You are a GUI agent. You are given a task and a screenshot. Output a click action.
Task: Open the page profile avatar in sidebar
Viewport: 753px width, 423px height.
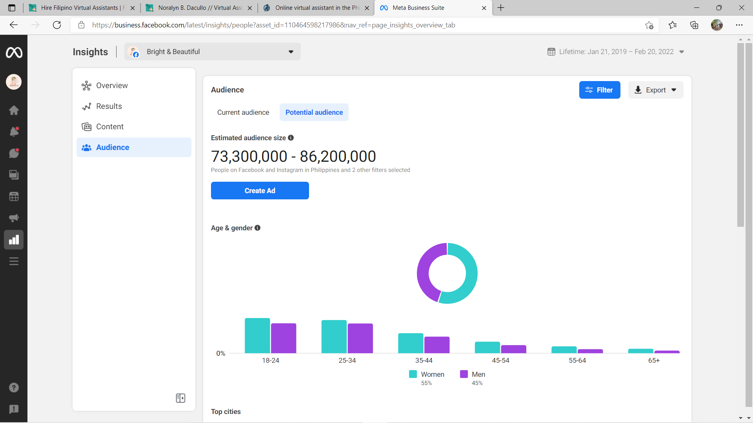click(14, 82)
